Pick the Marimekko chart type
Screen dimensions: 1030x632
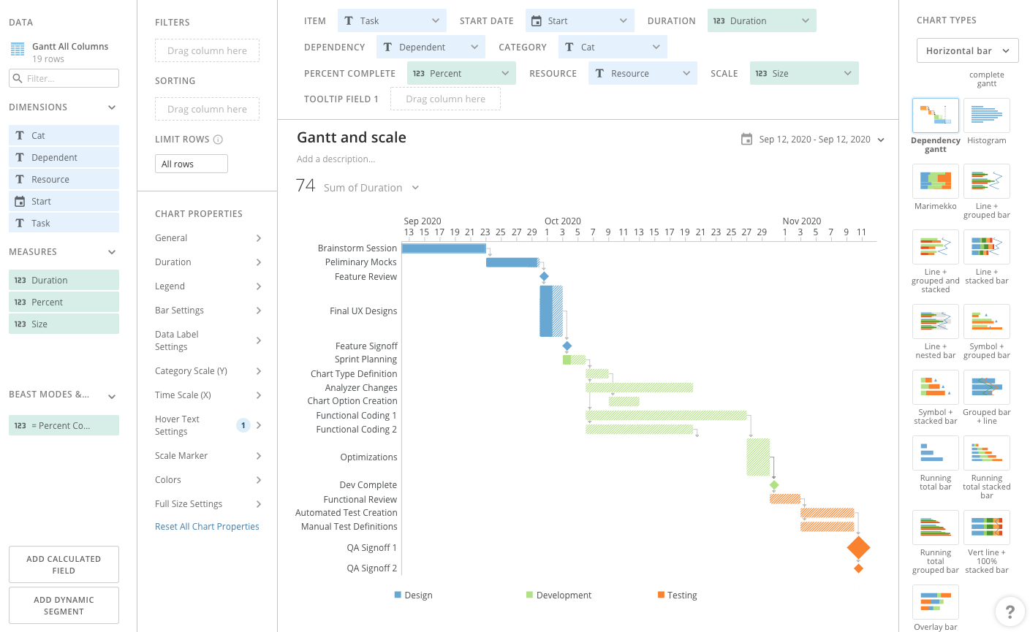pyautogui.click(x=935, y=181)
